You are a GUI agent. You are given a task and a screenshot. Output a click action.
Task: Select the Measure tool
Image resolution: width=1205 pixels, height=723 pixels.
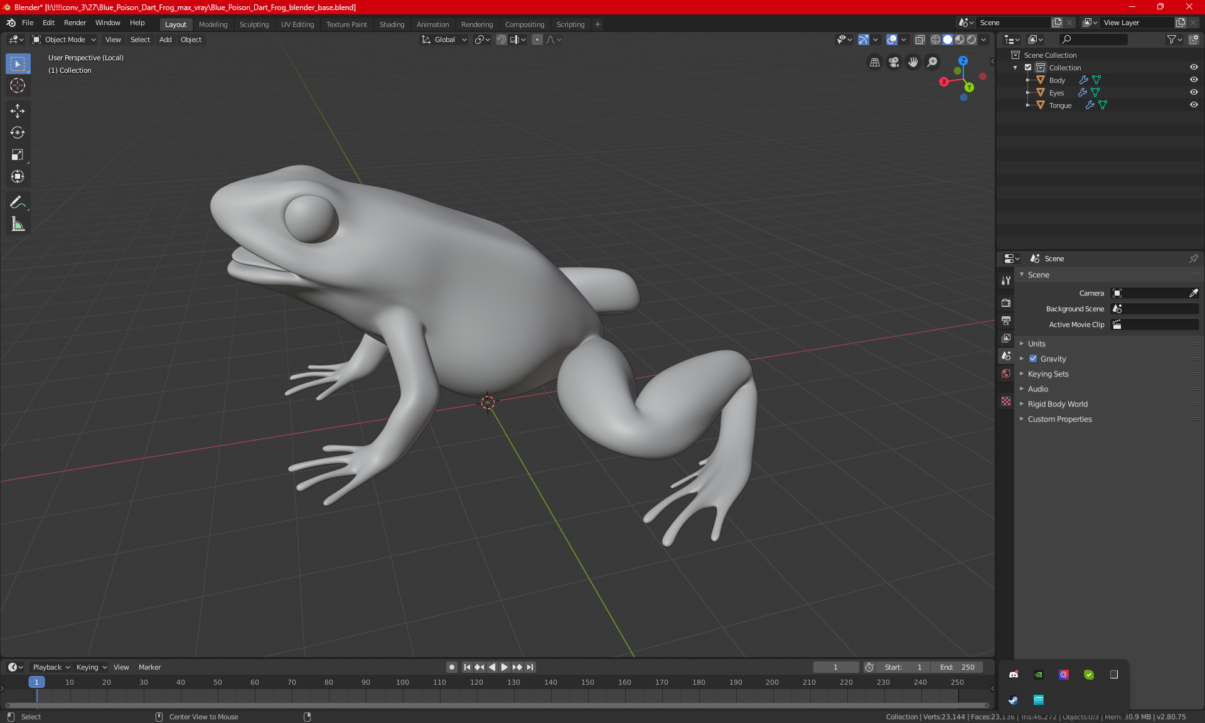[x=18, y=224]
